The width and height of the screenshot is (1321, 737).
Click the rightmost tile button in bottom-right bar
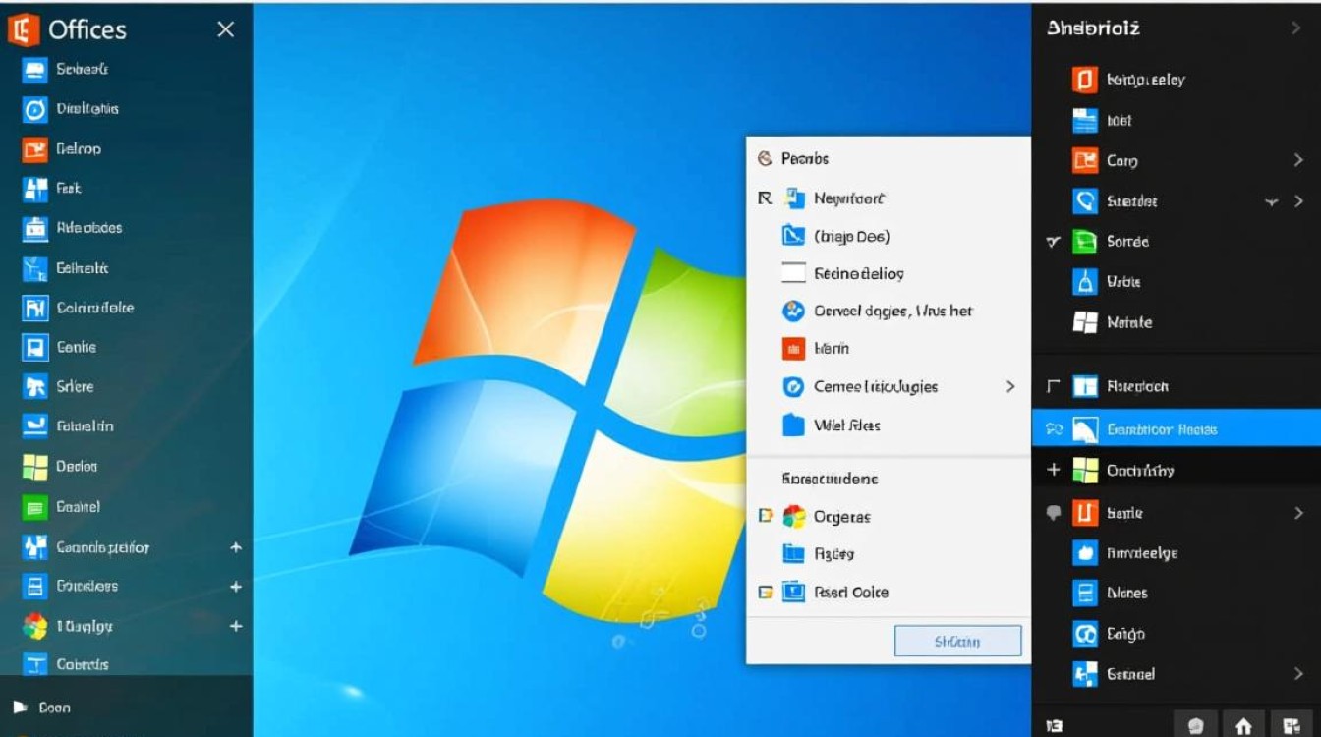pos(1290,726)
